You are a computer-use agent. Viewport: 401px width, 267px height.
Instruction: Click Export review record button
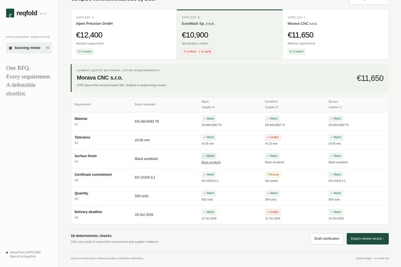click(x=368, y=239)
